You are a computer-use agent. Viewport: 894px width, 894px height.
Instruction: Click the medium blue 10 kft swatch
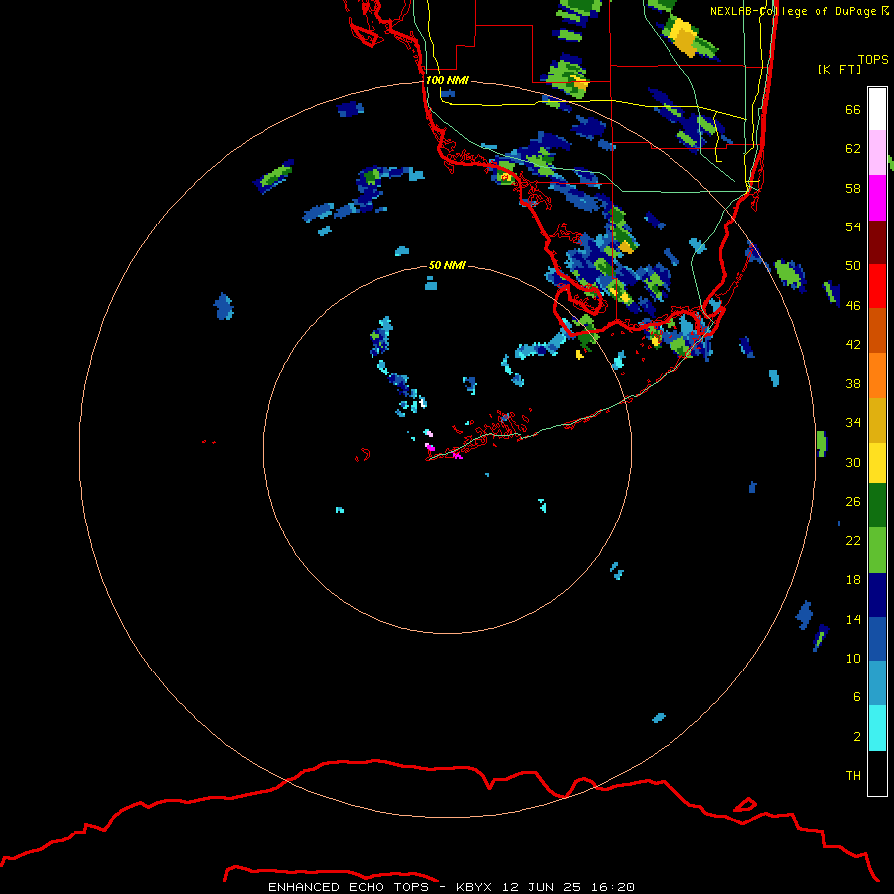coord(877,639)
